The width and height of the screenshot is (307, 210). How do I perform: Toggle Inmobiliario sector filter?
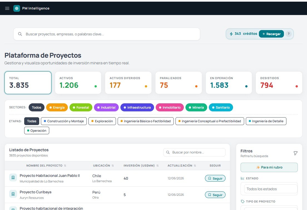(170, 108)
